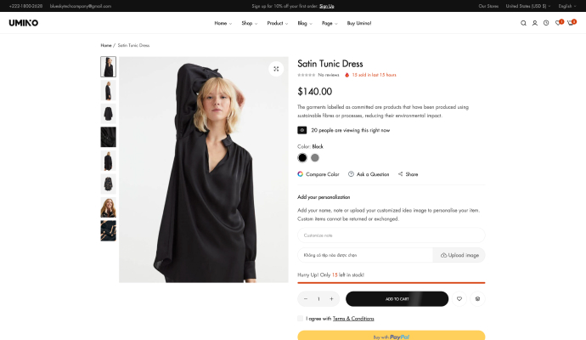
Task: Click the compare button beside wishlist
Action: (x=477, y=298)
